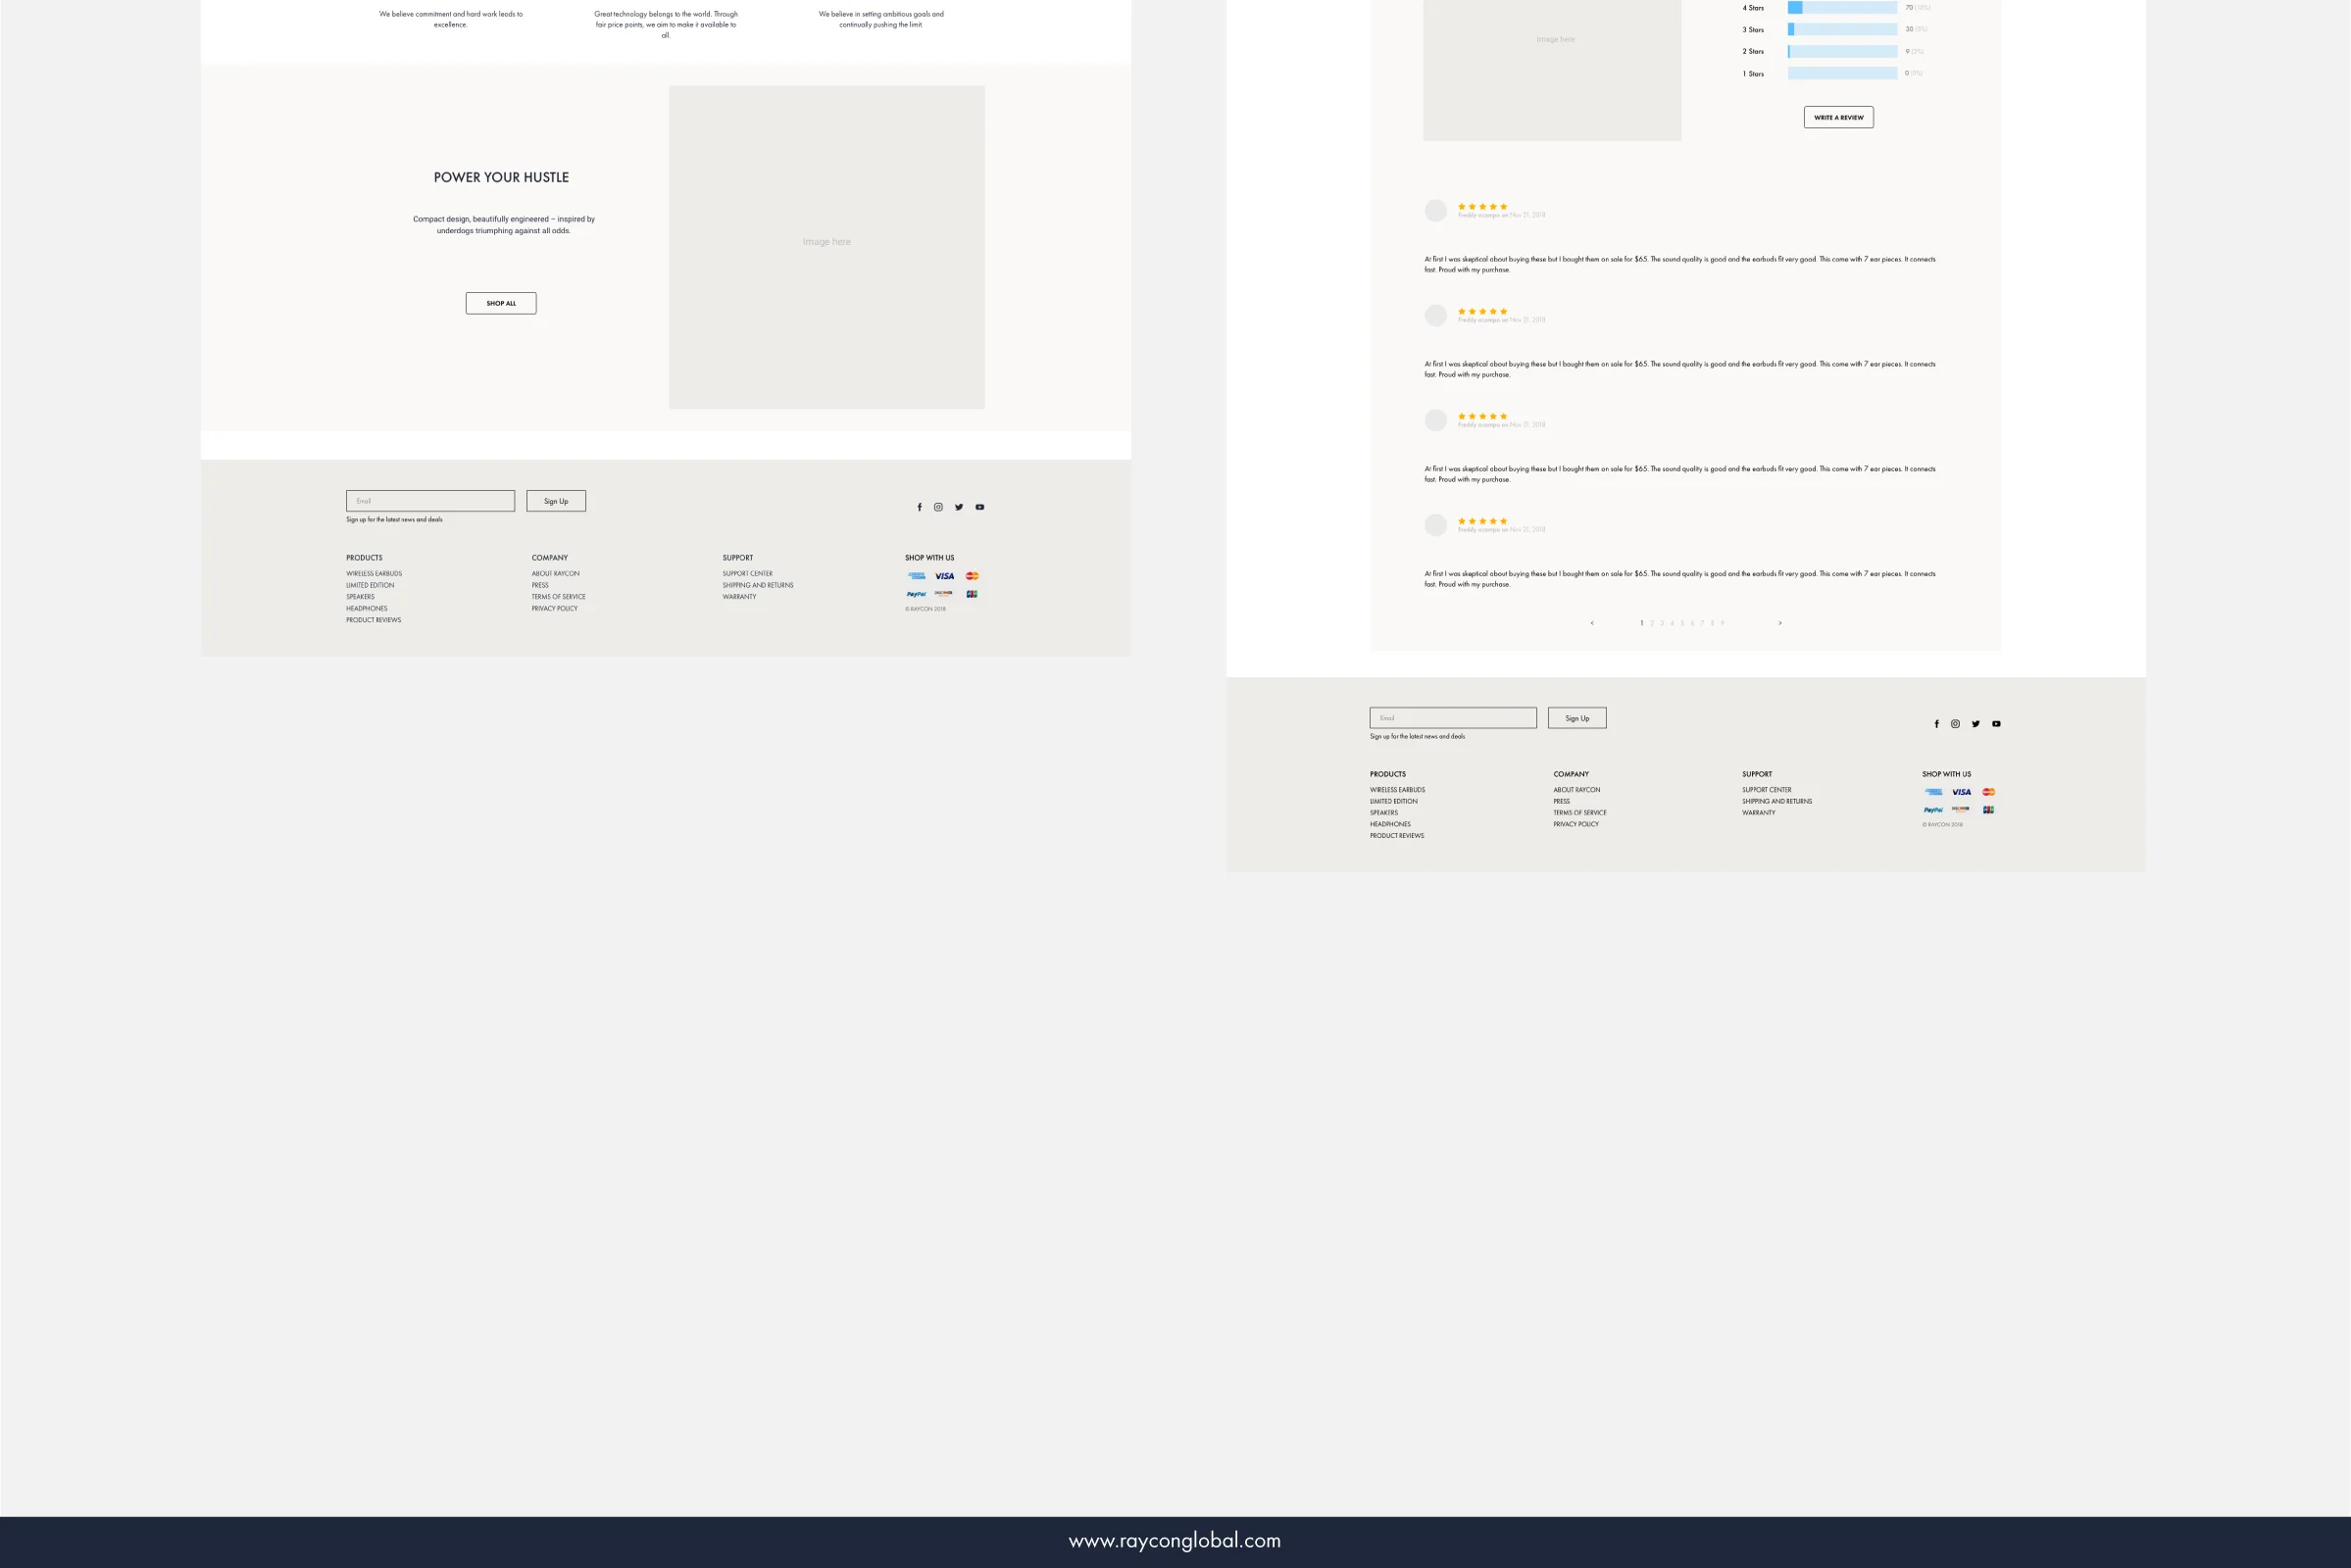The width and height of the screenshot is (2351, 1568).
Task: Click the American Express payment icon
Action: [x=916, y=575]
